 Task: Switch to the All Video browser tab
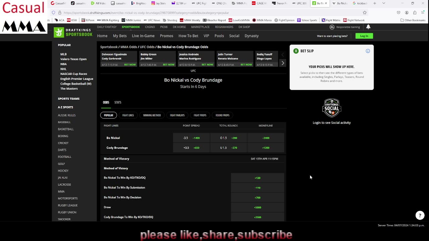point(99,3)
